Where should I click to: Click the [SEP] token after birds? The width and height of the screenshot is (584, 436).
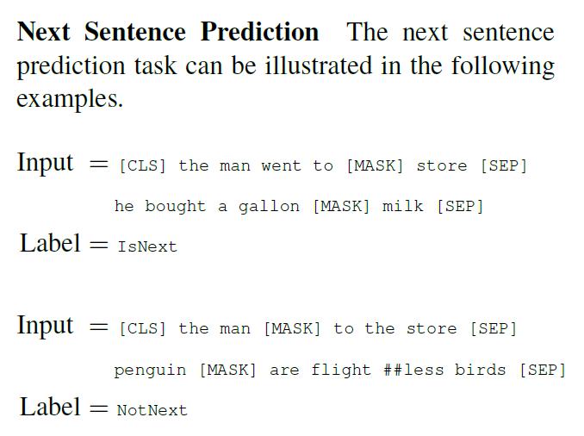(x=543, y=370)
